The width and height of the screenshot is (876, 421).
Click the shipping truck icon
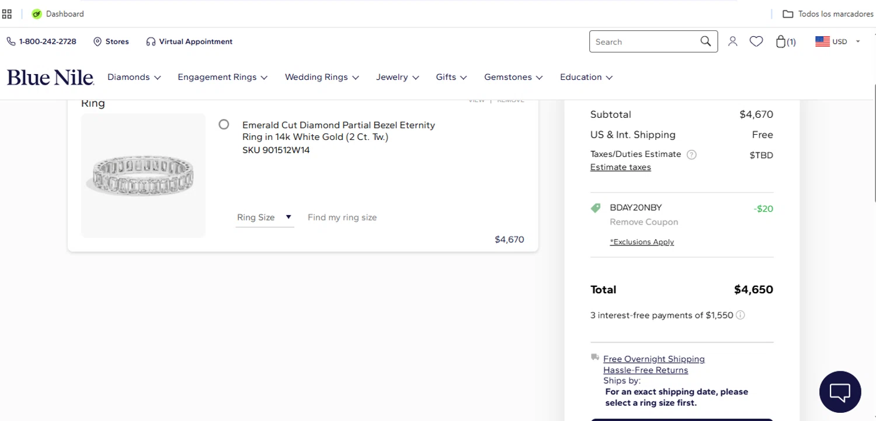pyautogui.click(x=595, y=357)
